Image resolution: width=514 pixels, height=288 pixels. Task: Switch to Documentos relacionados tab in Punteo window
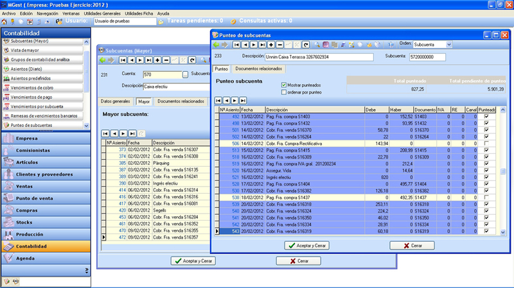(259, 69)
